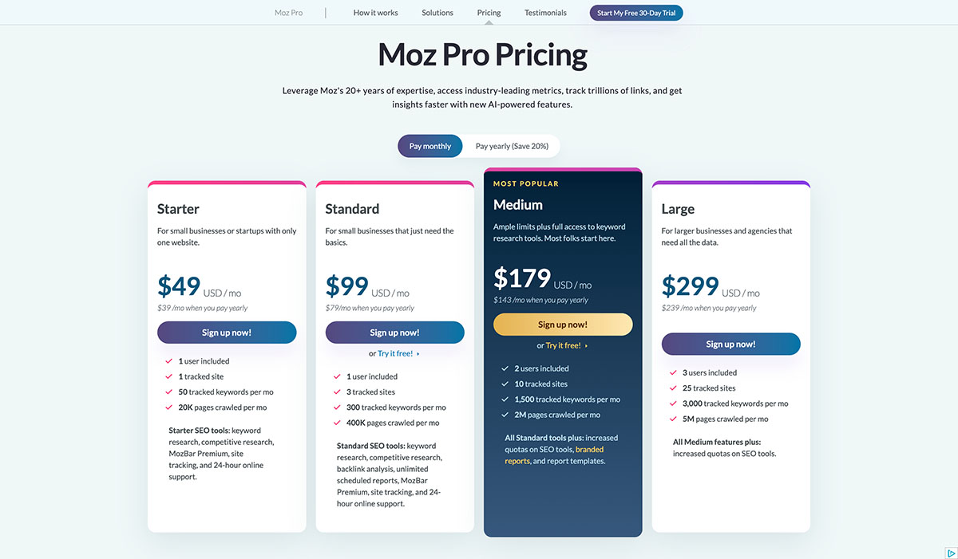This screenshot has height=559, width=958.
Task: Click the checkmark next to "3 tracked sites"
Action: point(337,392)
